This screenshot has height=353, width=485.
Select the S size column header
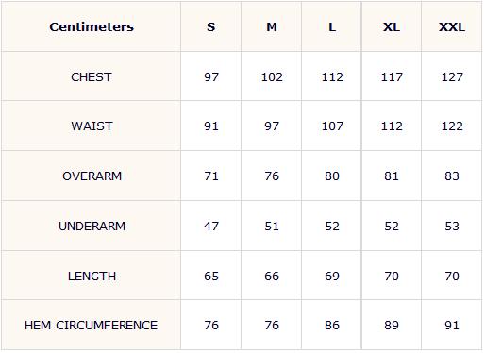click(211, 27)
